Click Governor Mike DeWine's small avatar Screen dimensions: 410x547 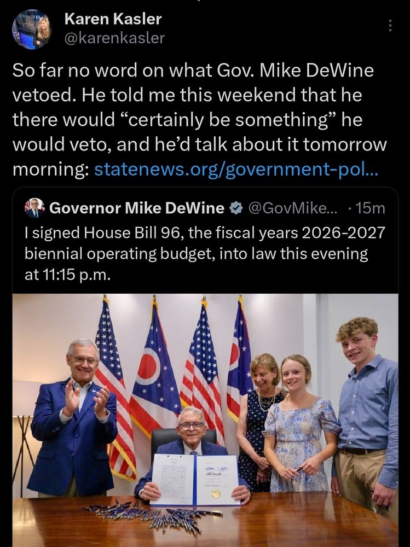(x=34, y=208)
